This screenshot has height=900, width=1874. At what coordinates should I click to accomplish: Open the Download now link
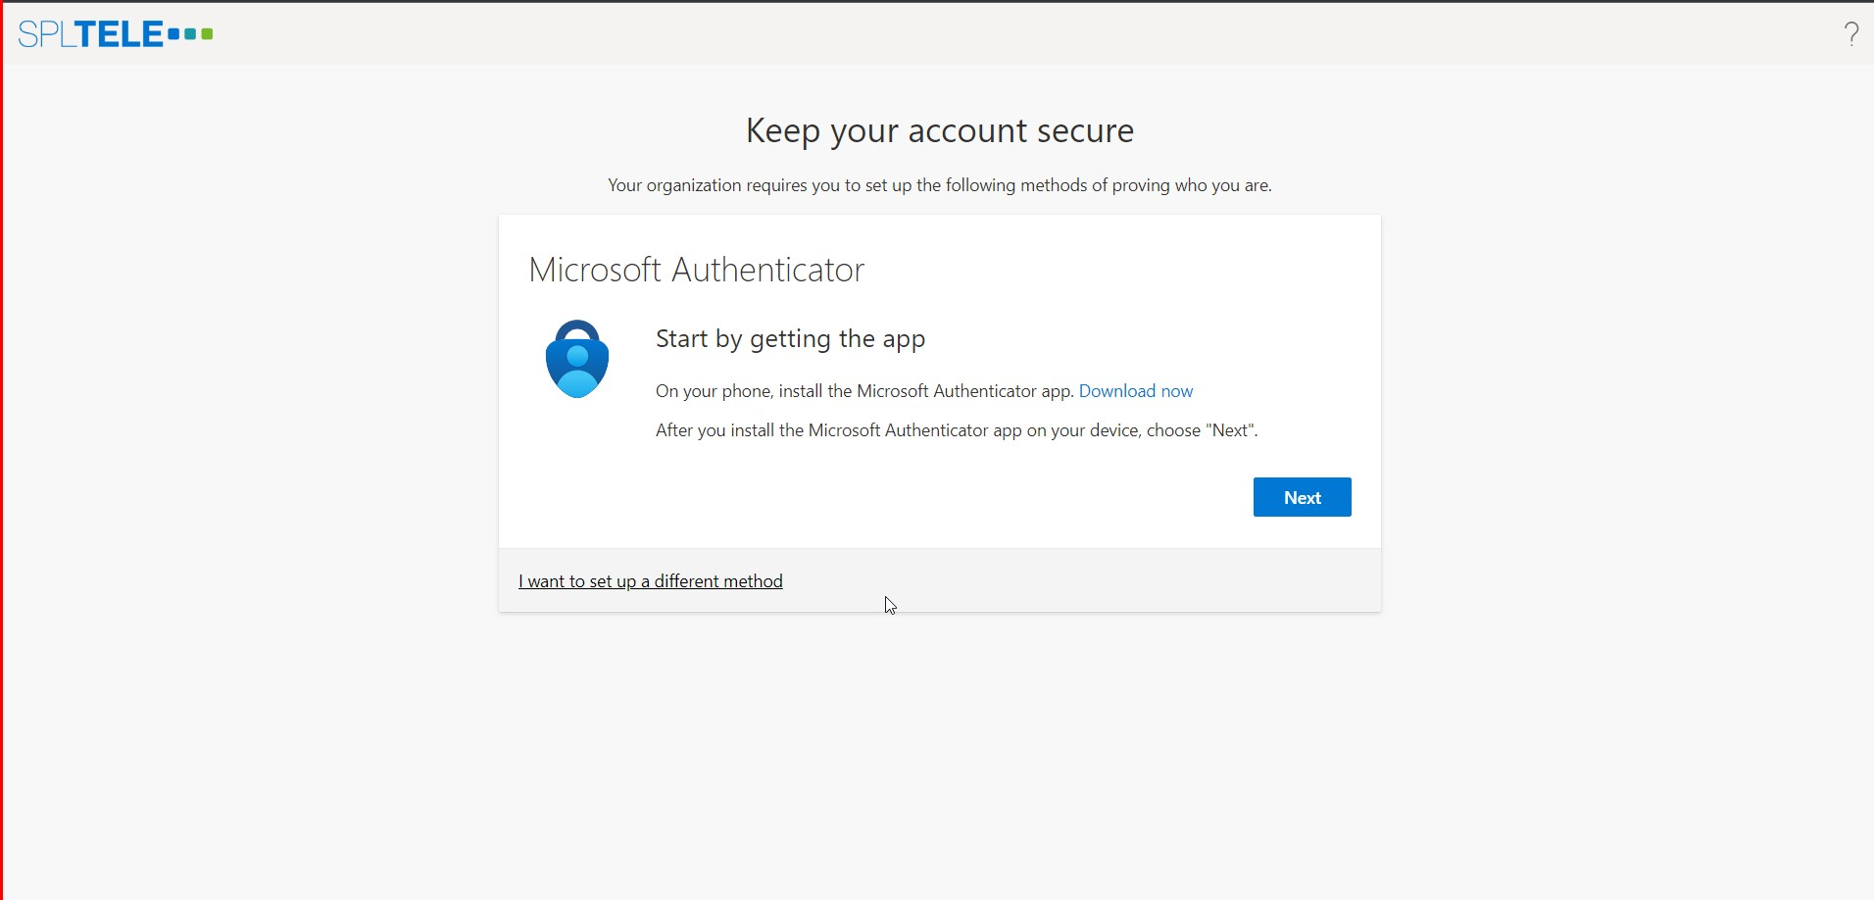(1136, 391)
